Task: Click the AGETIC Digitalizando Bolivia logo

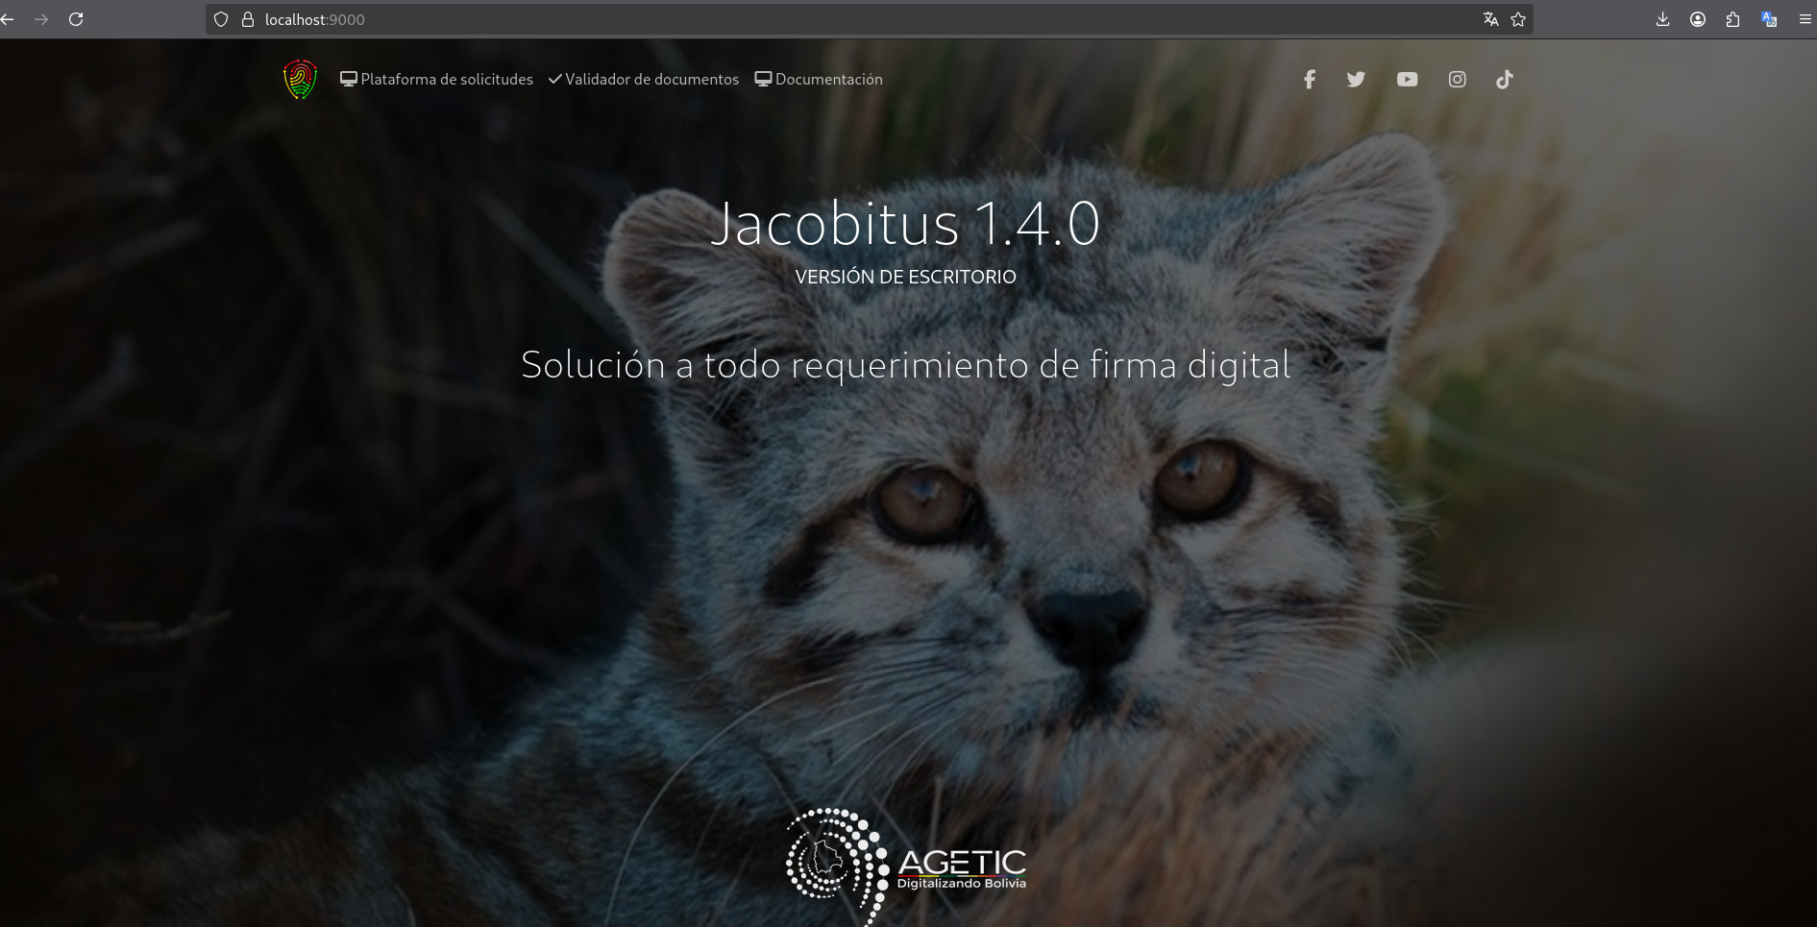Action: (906, 866)
